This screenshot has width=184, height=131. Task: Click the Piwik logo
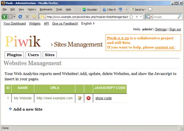tap(23, 41)
